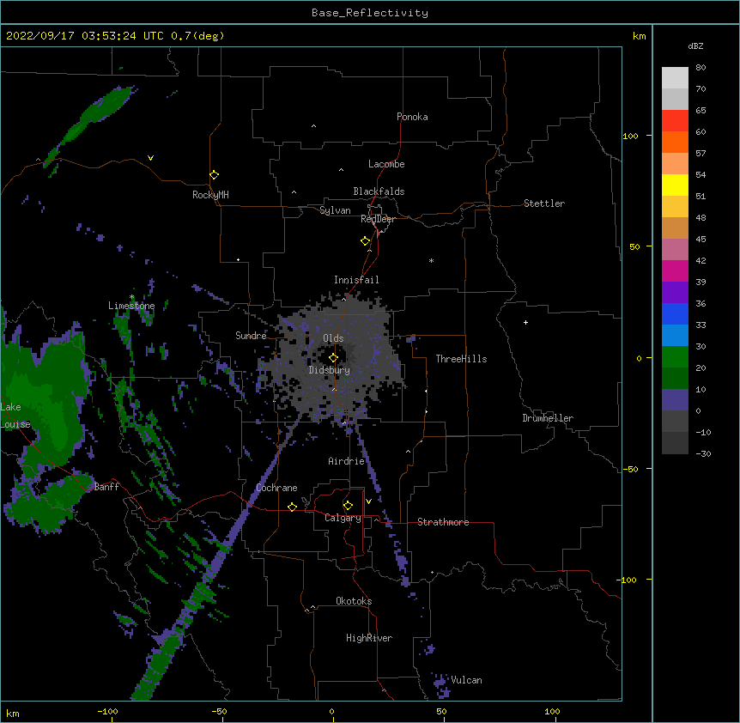This screenshot has height=723, width=740.
Task: Click the Strathmore town label
Action: [443, 522]
